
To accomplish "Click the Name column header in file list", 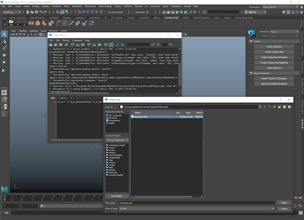I will click(x=153, y=113).
